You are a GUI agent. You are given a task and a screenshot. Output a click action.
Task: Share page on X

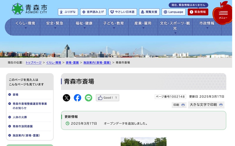[66, 98]
